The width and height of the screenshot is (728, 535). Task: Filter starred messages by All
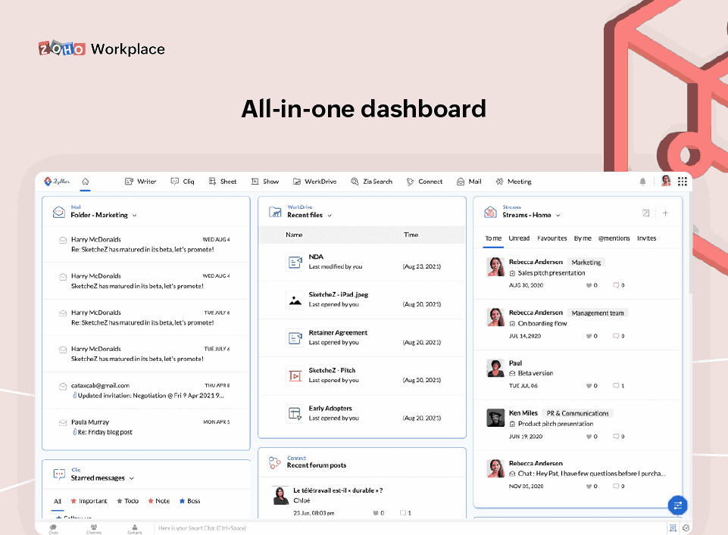click(x=58, y=501)
